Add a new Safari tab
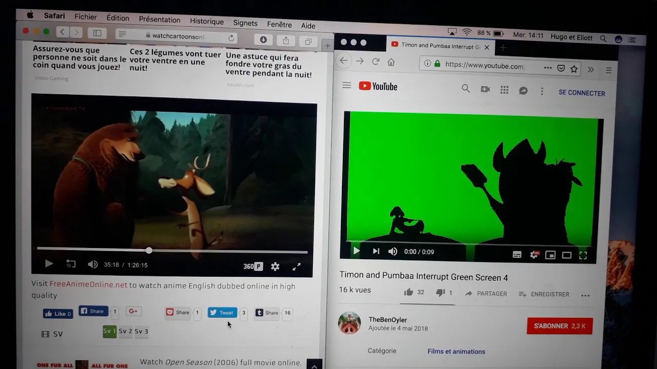Viewport: 657px width, 369px height. point(327,46)
